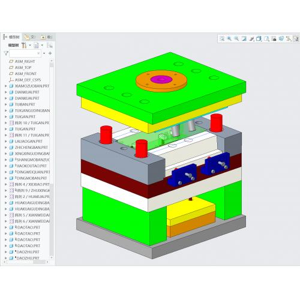Screen dimensions: 300x300
Task: Toggle the Perspective View icon
Action: tap(281, 38)
